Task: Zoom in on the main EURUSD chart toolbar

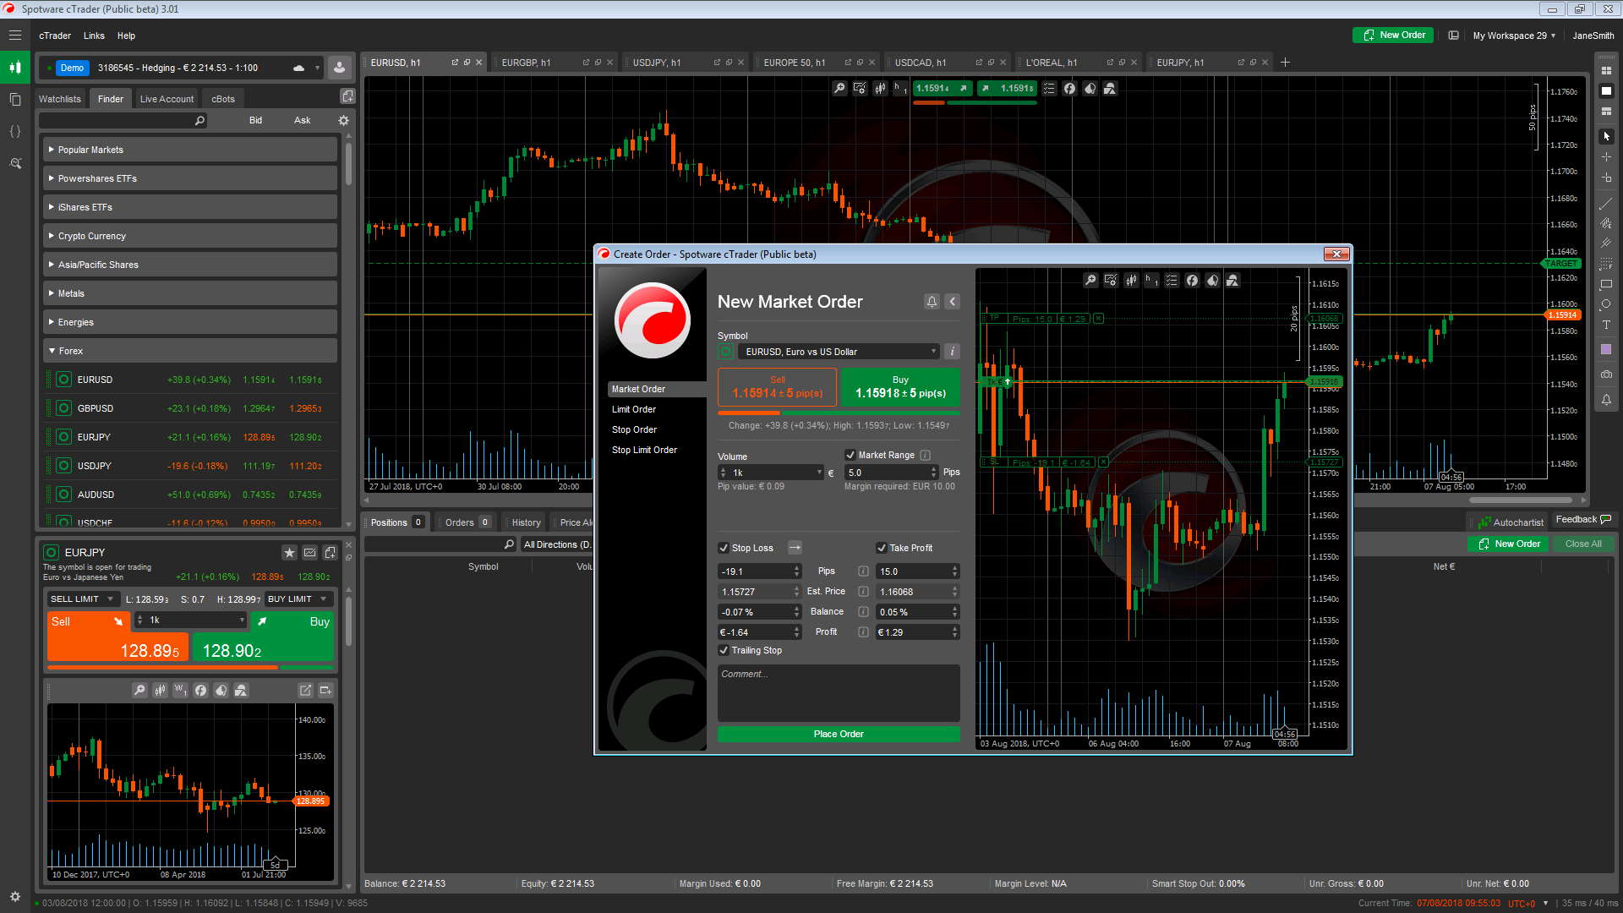Action: (x=839, y=88)
